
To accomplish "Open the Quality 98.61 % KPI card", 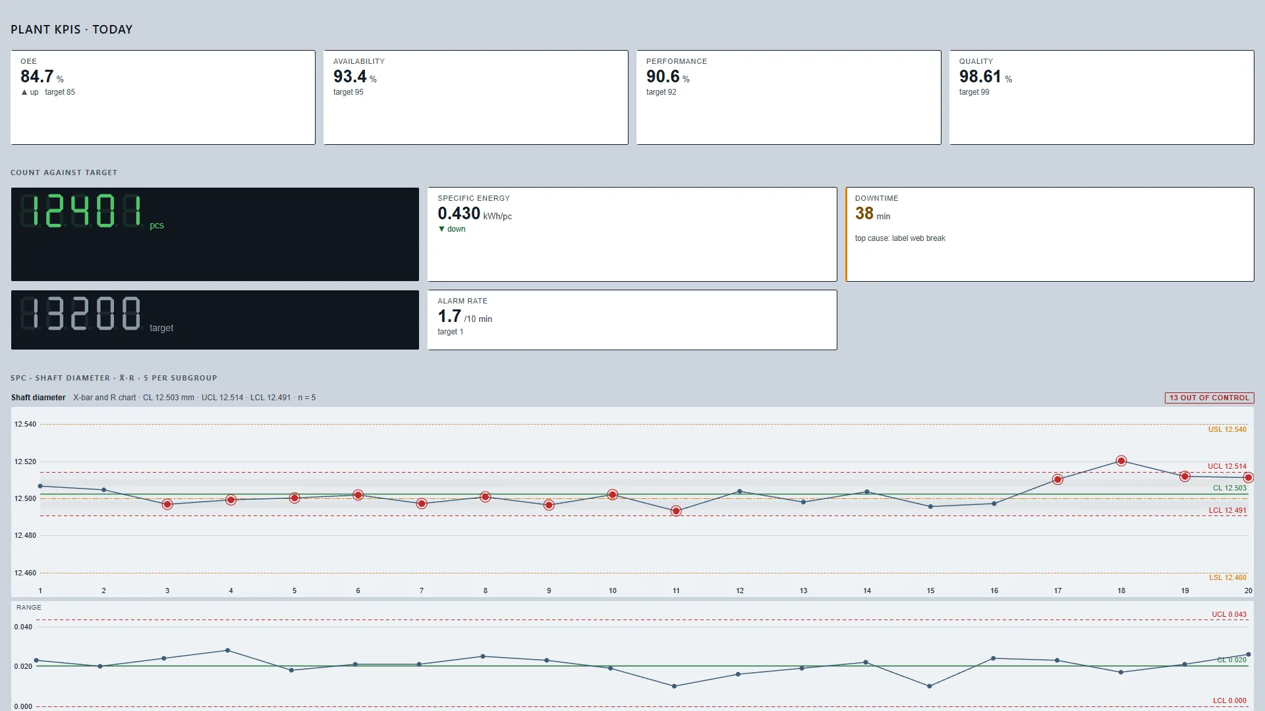I will coord(1102,97).
